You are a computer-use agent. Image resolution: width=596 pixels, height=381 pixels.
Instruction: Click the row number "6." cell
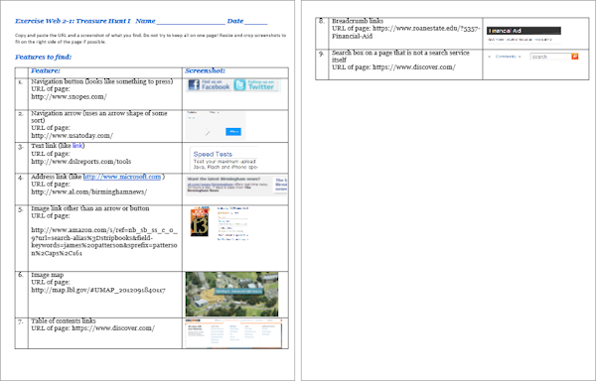tap(21, 295)
